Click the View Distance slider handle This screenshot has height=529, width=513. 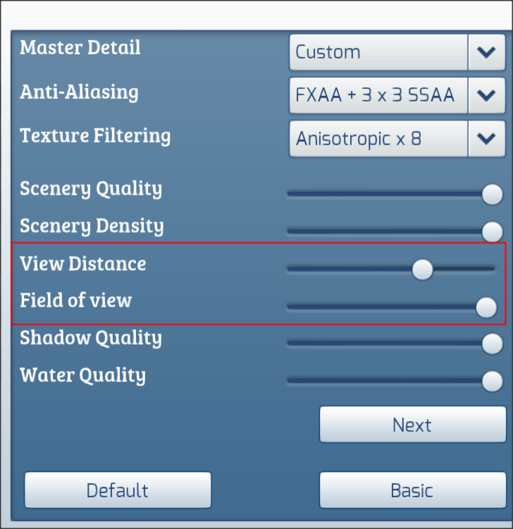click(x=423, y=269)
